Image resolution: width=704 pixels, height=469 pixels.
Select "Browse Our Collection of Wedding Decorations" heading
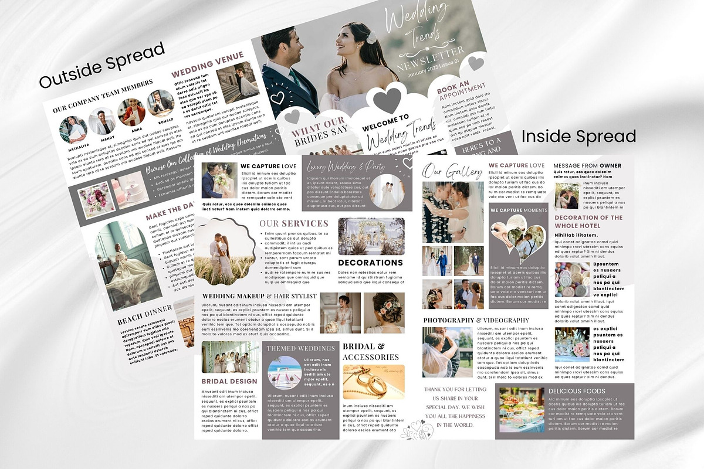click(206, 153)
